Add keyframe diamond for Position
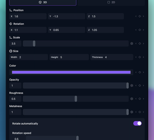Screen dimensions: 154x140 140,16
